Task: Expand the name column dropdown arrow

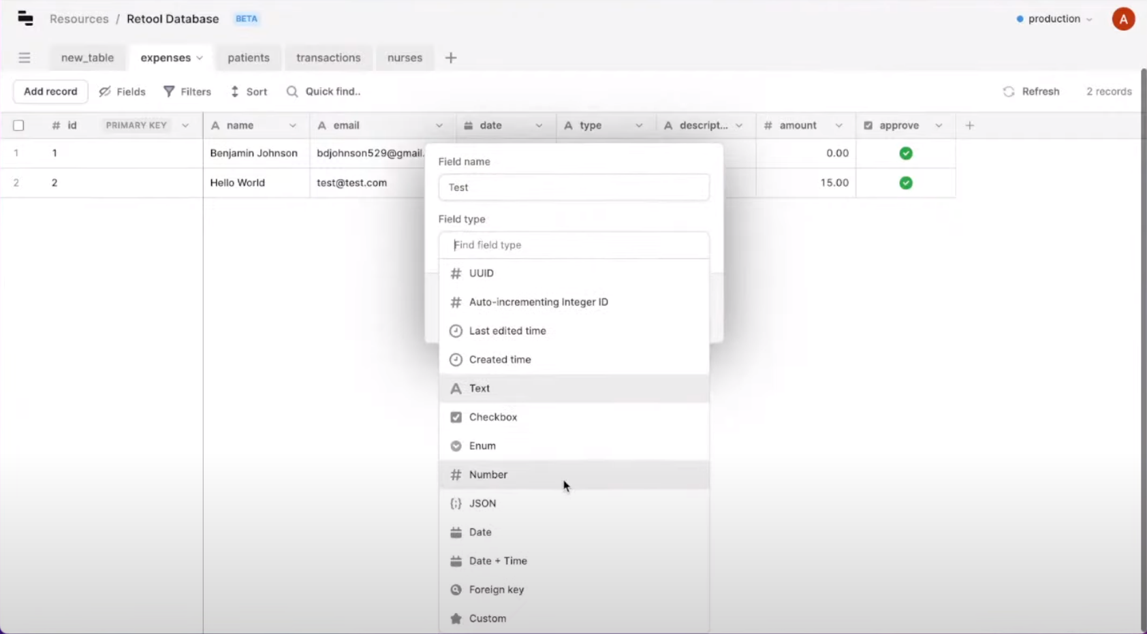Action: 294,125
